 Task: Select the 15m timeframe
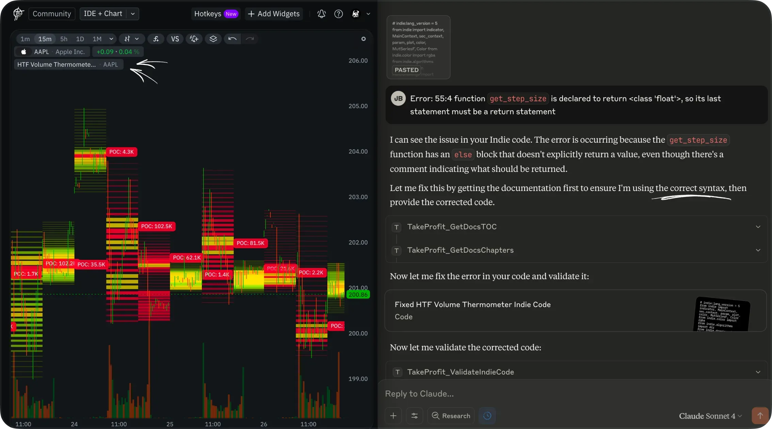[45, 39]
